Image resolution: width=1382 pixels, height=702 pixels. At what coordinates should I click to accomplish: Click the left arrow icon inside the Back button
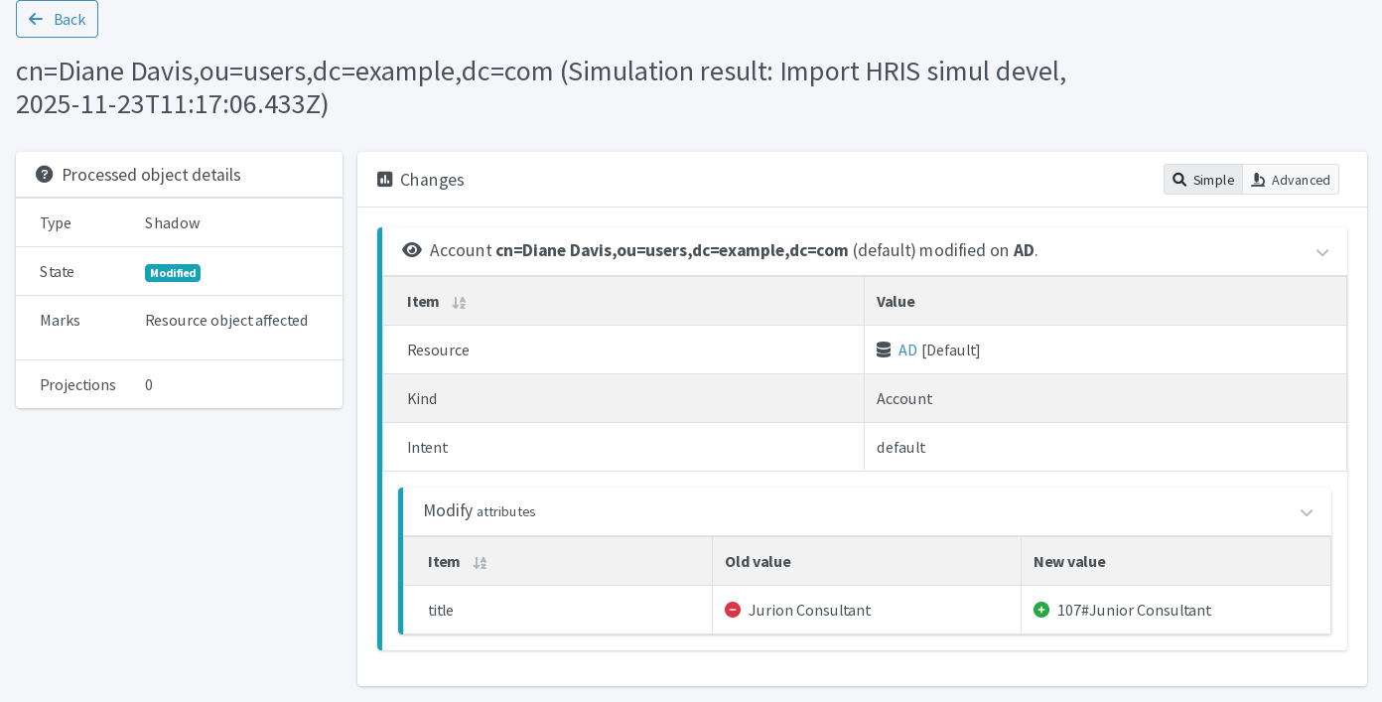[36, 19]
